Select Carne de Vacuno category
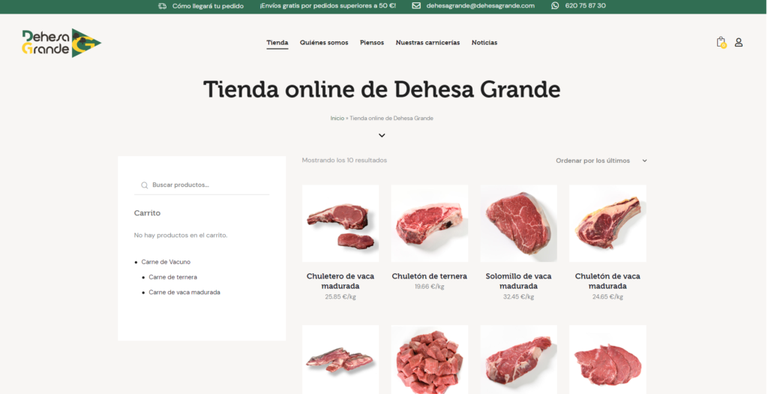 tap(166, 262)
